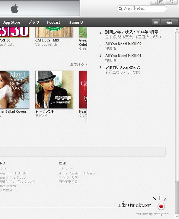Open the May J. Summer Ballad Covers album
This screenshot has width=179, height=219.
click(x=14, y=90)
